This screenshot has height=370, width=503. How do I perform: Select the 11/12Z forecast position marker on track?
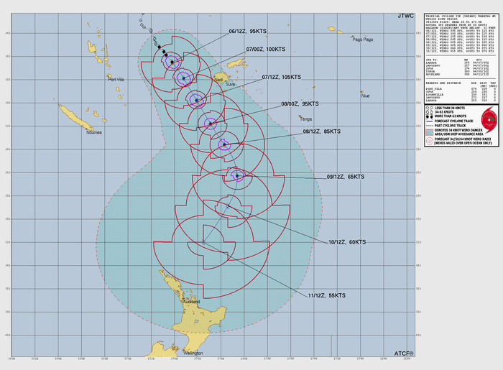[203, 241]
